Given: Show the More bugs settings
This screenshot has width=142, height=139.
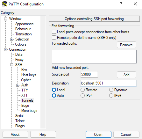Looking at the screenshot, I should coord(29,111).
